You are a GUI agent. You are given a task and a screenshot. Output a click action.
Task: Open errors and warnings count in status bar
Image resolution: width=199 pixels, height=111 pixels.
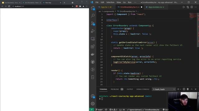tap(113, 110)
